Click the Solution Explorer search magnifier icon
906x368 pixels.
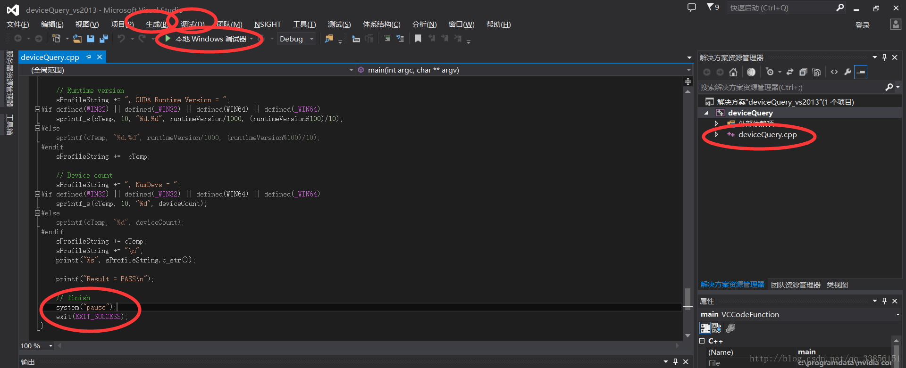(889, 87)
